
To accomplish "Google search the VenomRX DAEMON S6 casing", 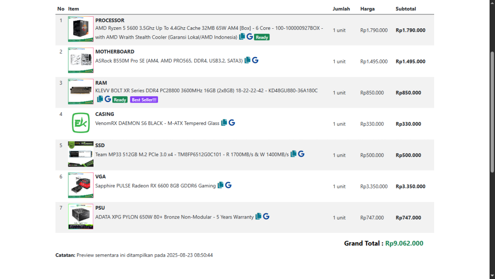I will (x=232, y=122).
